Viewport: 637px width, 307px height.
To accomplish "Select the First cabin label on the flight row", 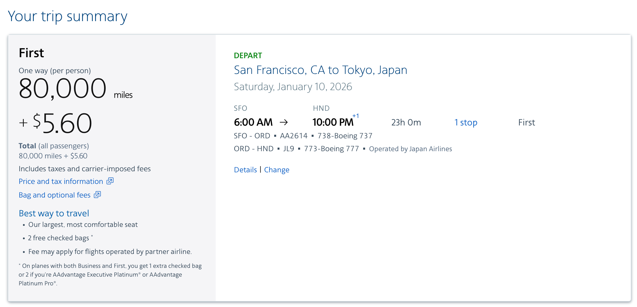I will (x=526, y=122).
